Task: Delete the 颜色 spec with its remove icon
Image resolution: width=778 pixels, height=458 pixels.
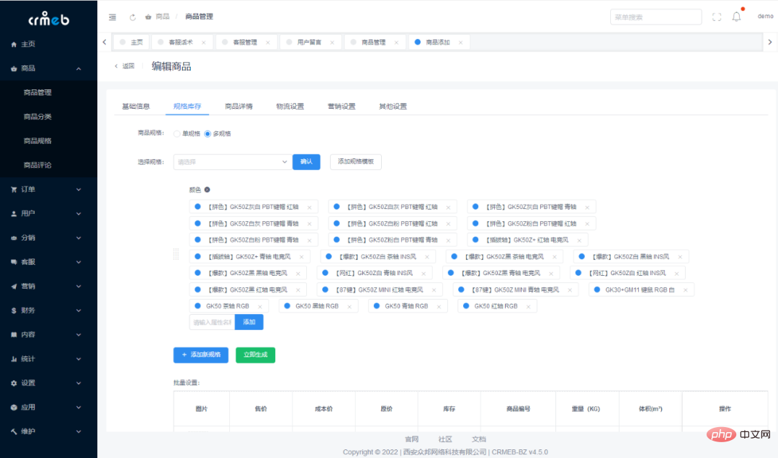Action: pyautogui.click(x=207, y=189)
